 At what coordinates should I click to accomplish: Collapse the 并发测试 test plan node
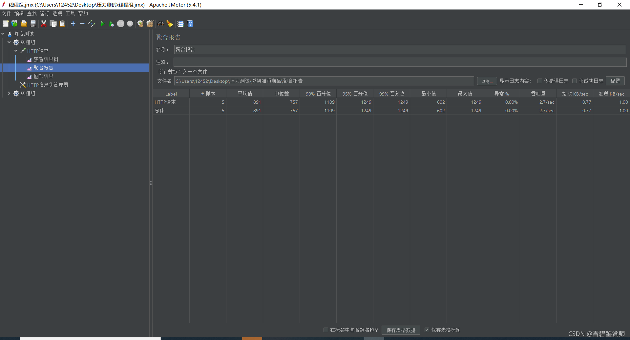click(x=3, y=34)
